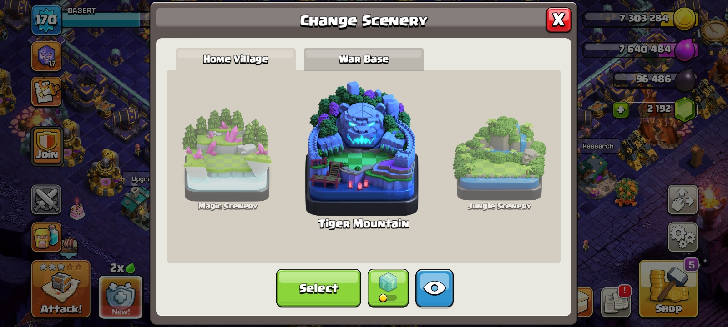Screen dimensions: 728x327
Task: Switch to the War Base tab
Action: pos(364,59)
